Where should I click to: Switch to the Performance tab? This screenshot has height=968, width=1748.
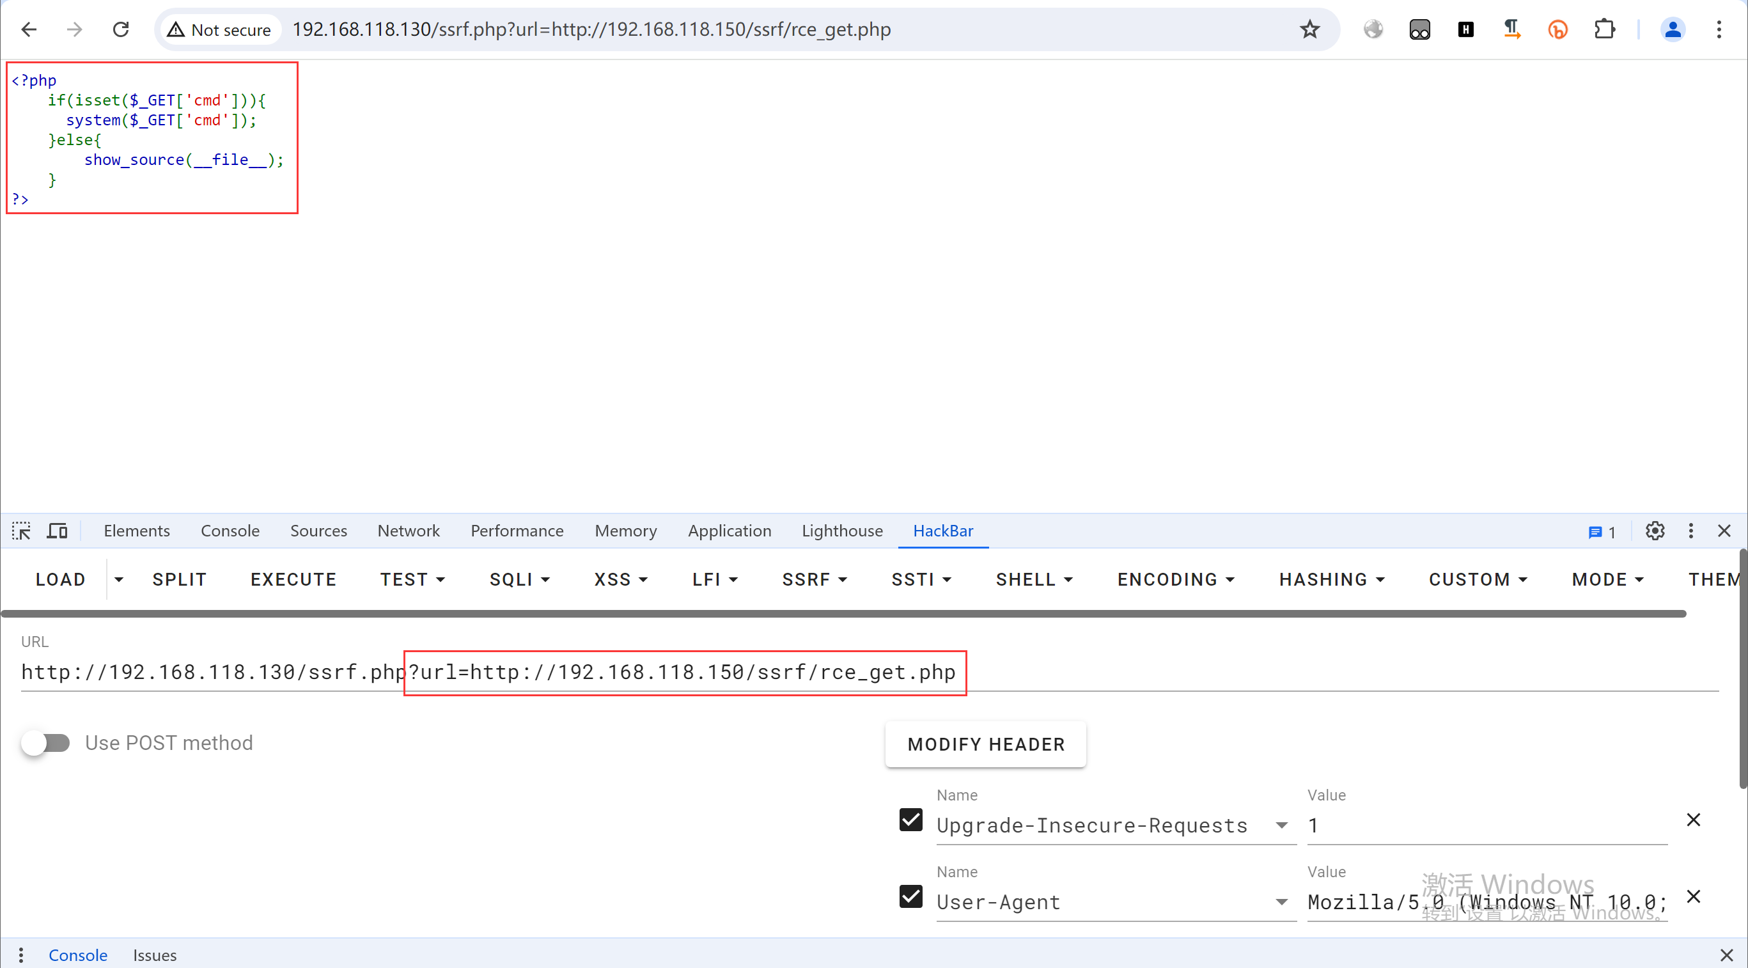tap(517, 531)
